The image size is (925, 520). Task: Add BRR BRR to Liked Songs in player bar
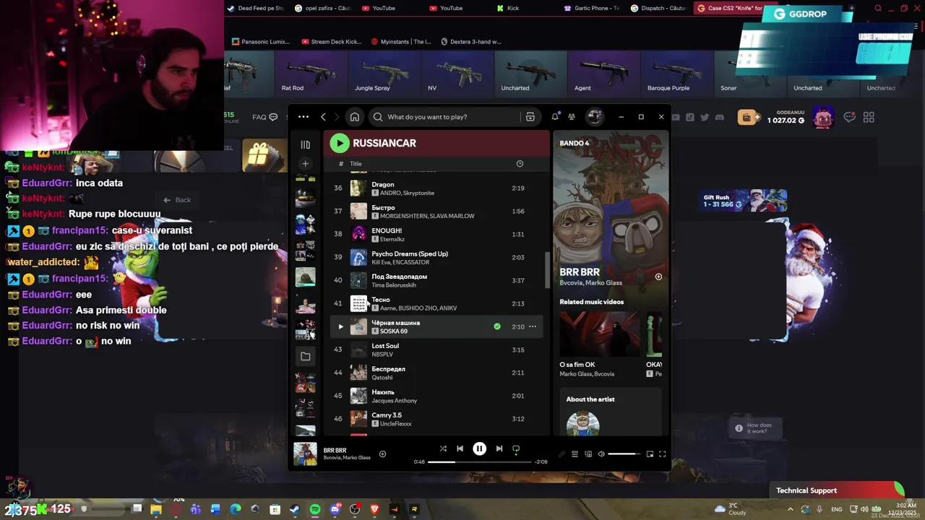coord(382,454)
